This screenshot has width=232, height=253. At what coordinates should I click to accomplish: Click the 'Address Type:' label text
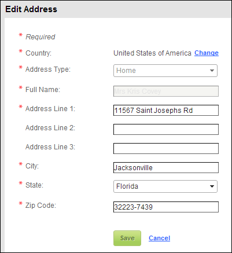click(48, 69)
